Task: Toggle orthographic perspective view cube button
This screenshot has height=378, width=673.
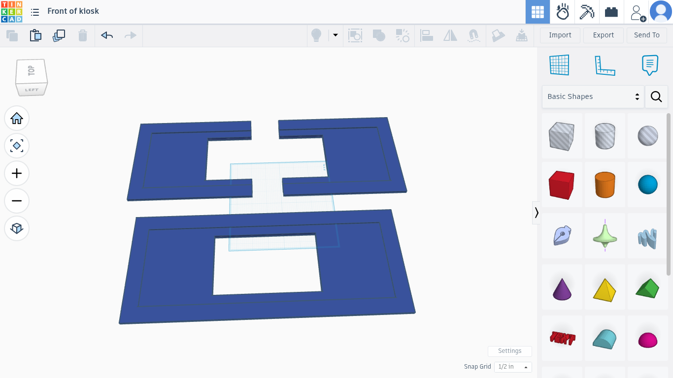Action: pos(17,228)
